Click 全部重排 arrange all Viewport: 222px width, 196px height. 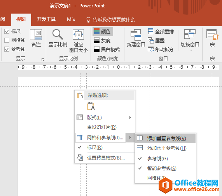pyautogui.click(x=161, y=31)
